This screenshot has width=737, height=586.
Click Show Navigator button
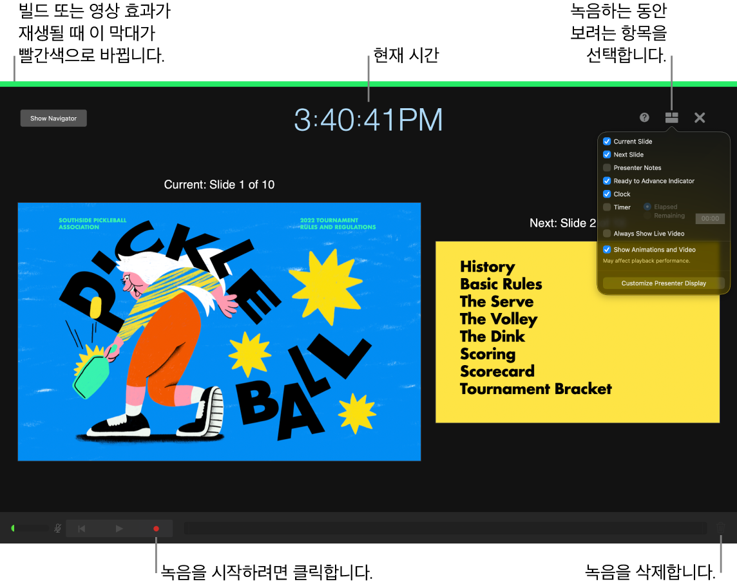click(53, 118)
